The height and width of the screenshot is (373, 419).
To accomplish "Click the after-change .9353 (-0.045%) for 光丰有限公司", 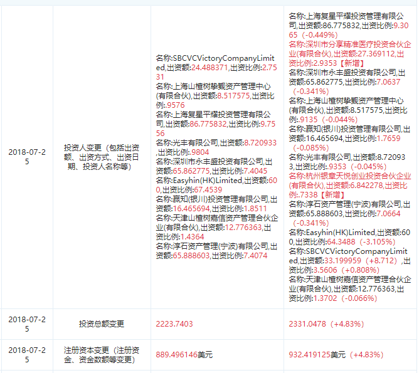I will pos(358,167).
